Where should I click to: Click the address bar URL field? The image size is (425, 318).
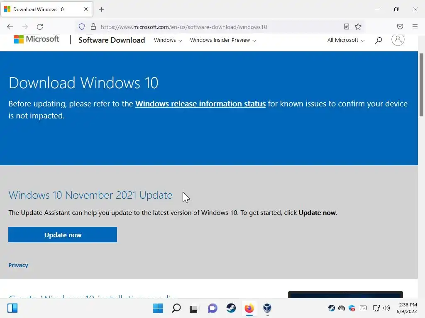[x=220, y=27]
